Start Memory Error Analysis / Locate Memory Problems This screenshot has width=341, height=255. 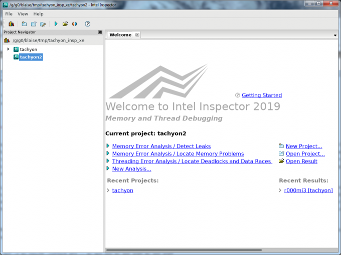tap(178, 153)
